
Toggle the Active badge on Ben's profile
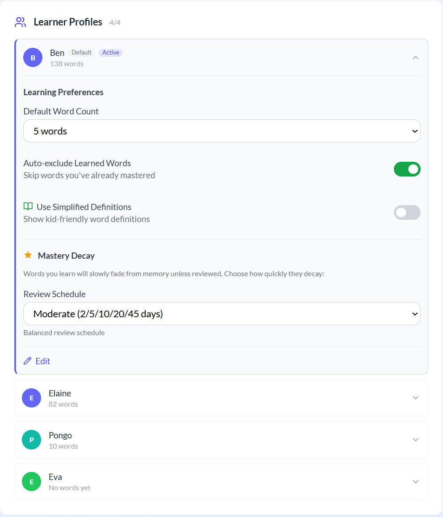pos(110,52)
